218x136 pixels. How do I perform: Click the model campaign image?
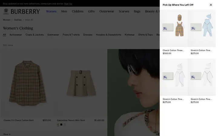pyautogui.click(x=134, y=92)
